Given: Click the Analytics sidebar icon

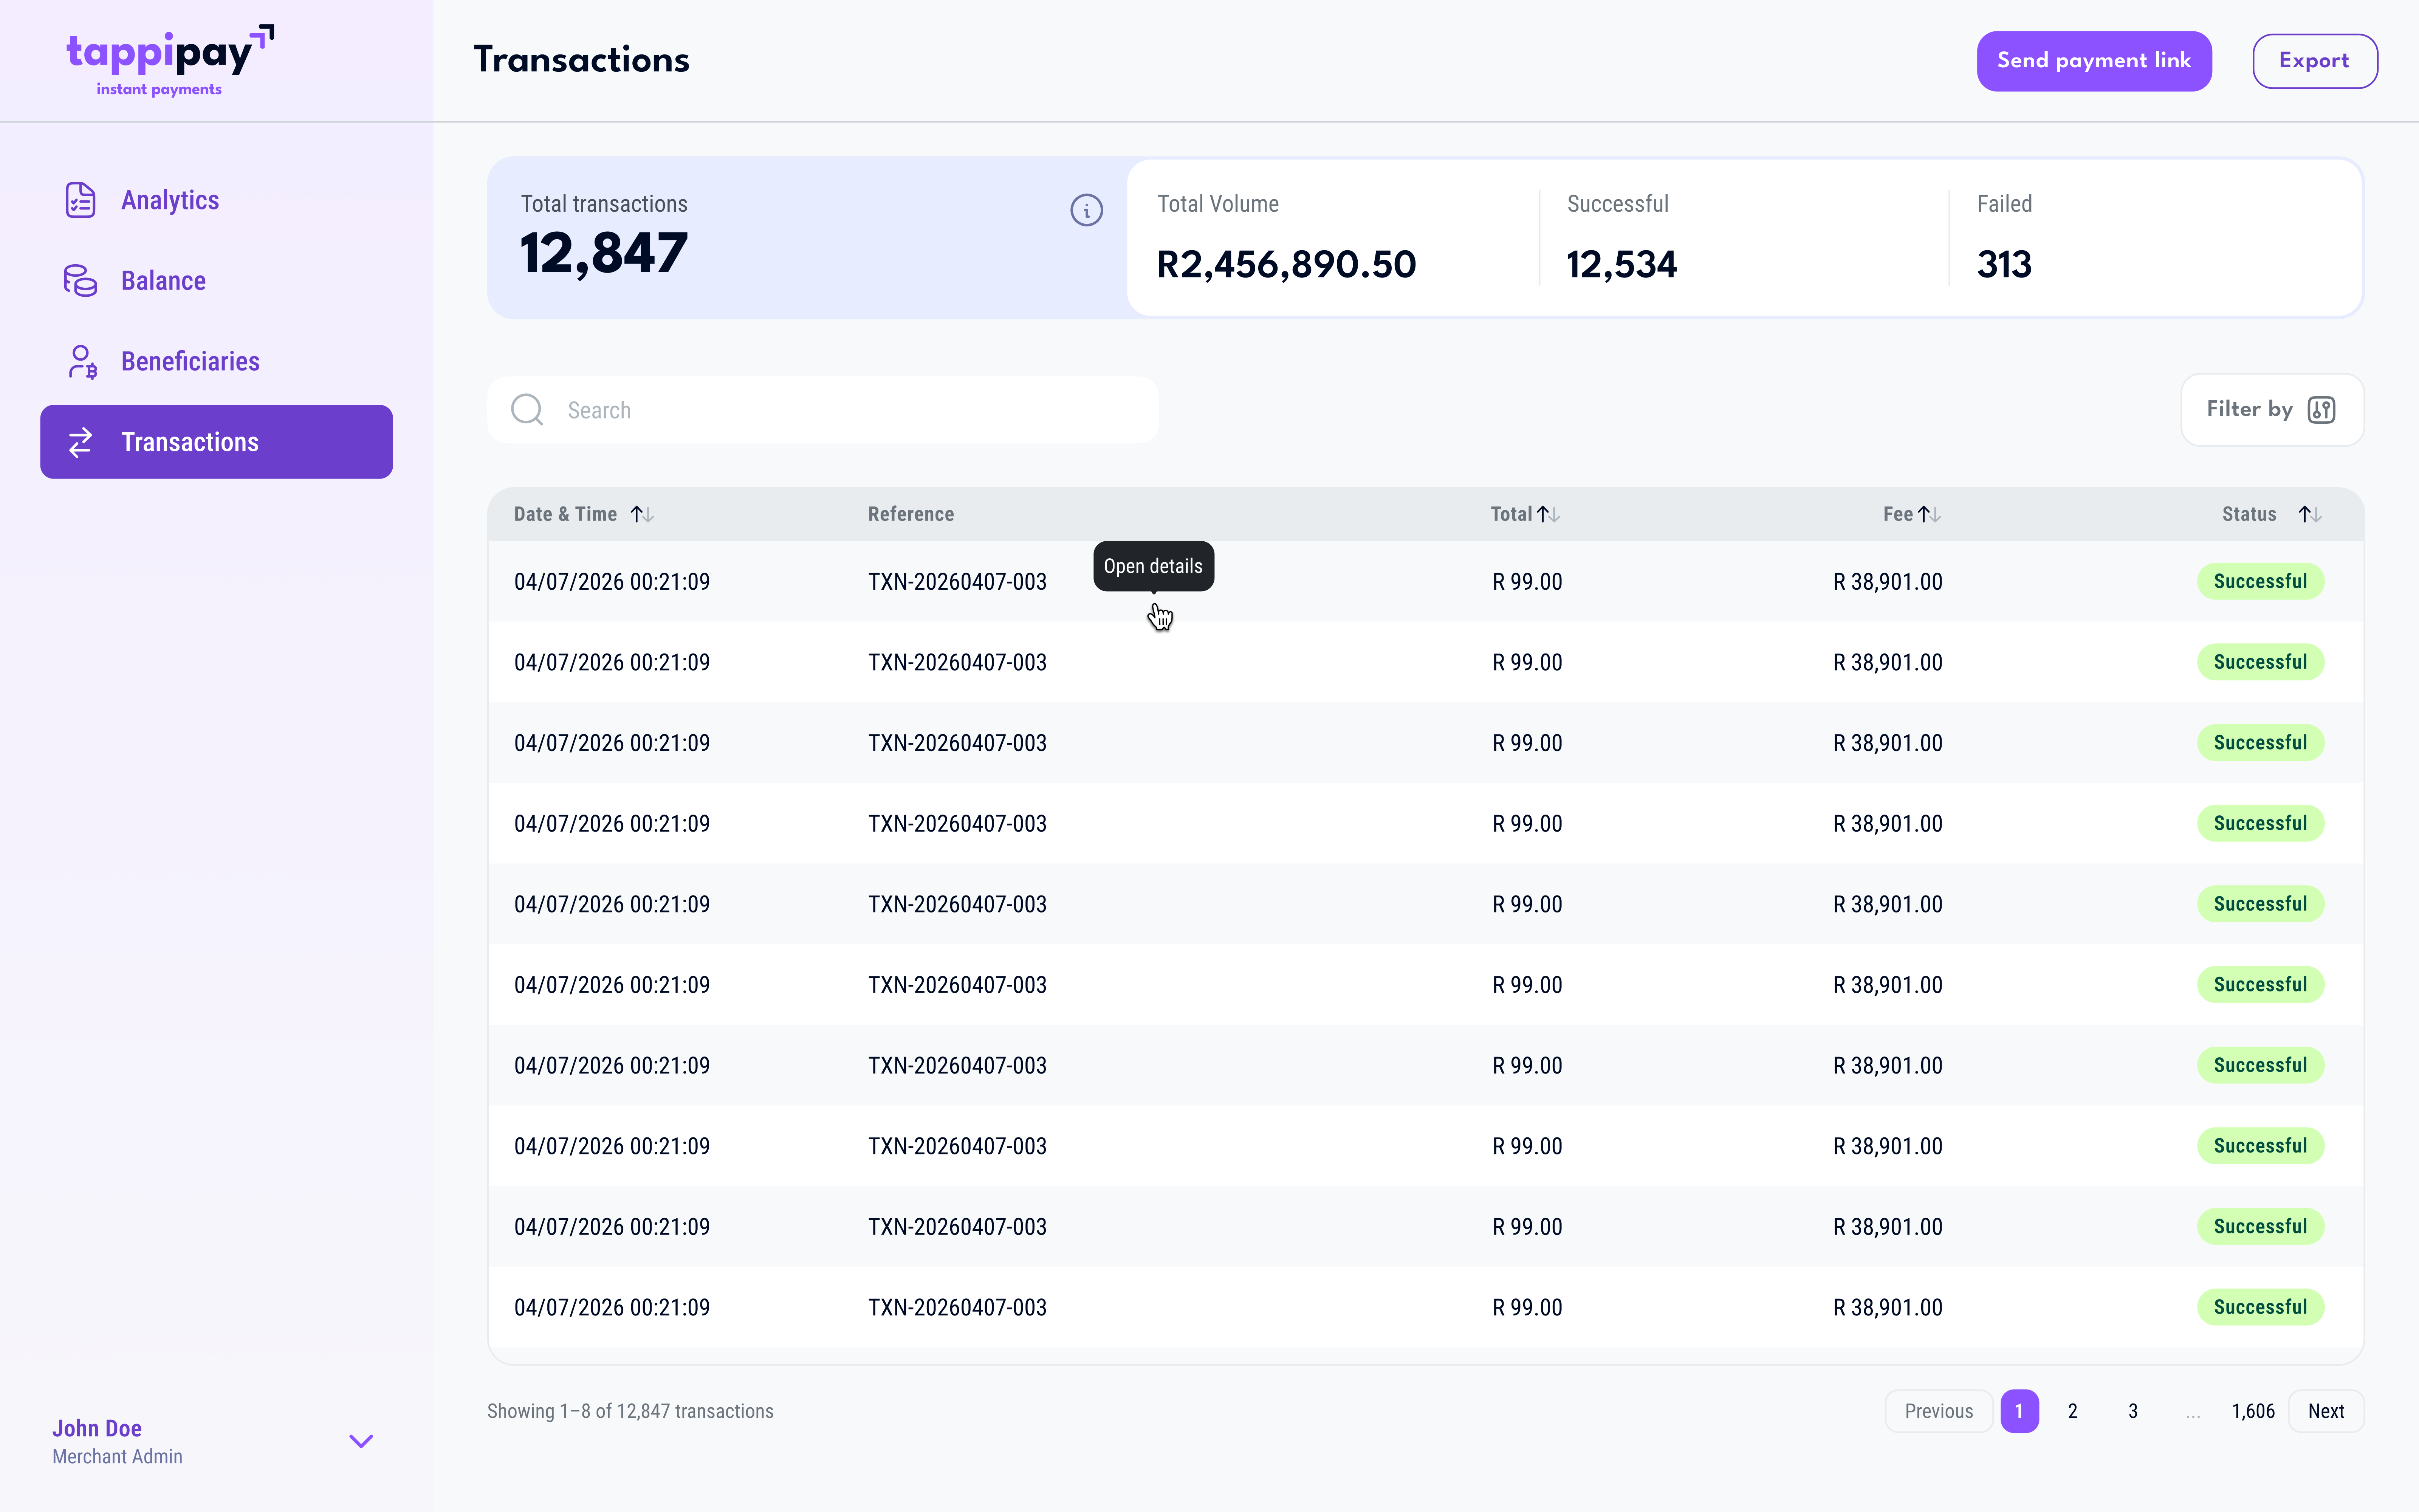Looking at the screenshot, I should [81, 200].
